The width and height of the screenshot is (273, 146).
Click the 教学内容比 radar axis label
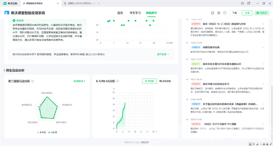[61, 123]
